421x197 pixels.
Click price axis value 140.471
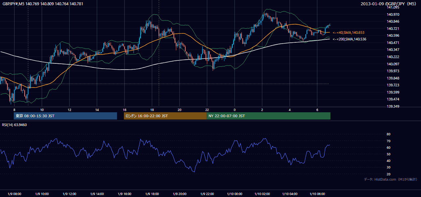393,43
